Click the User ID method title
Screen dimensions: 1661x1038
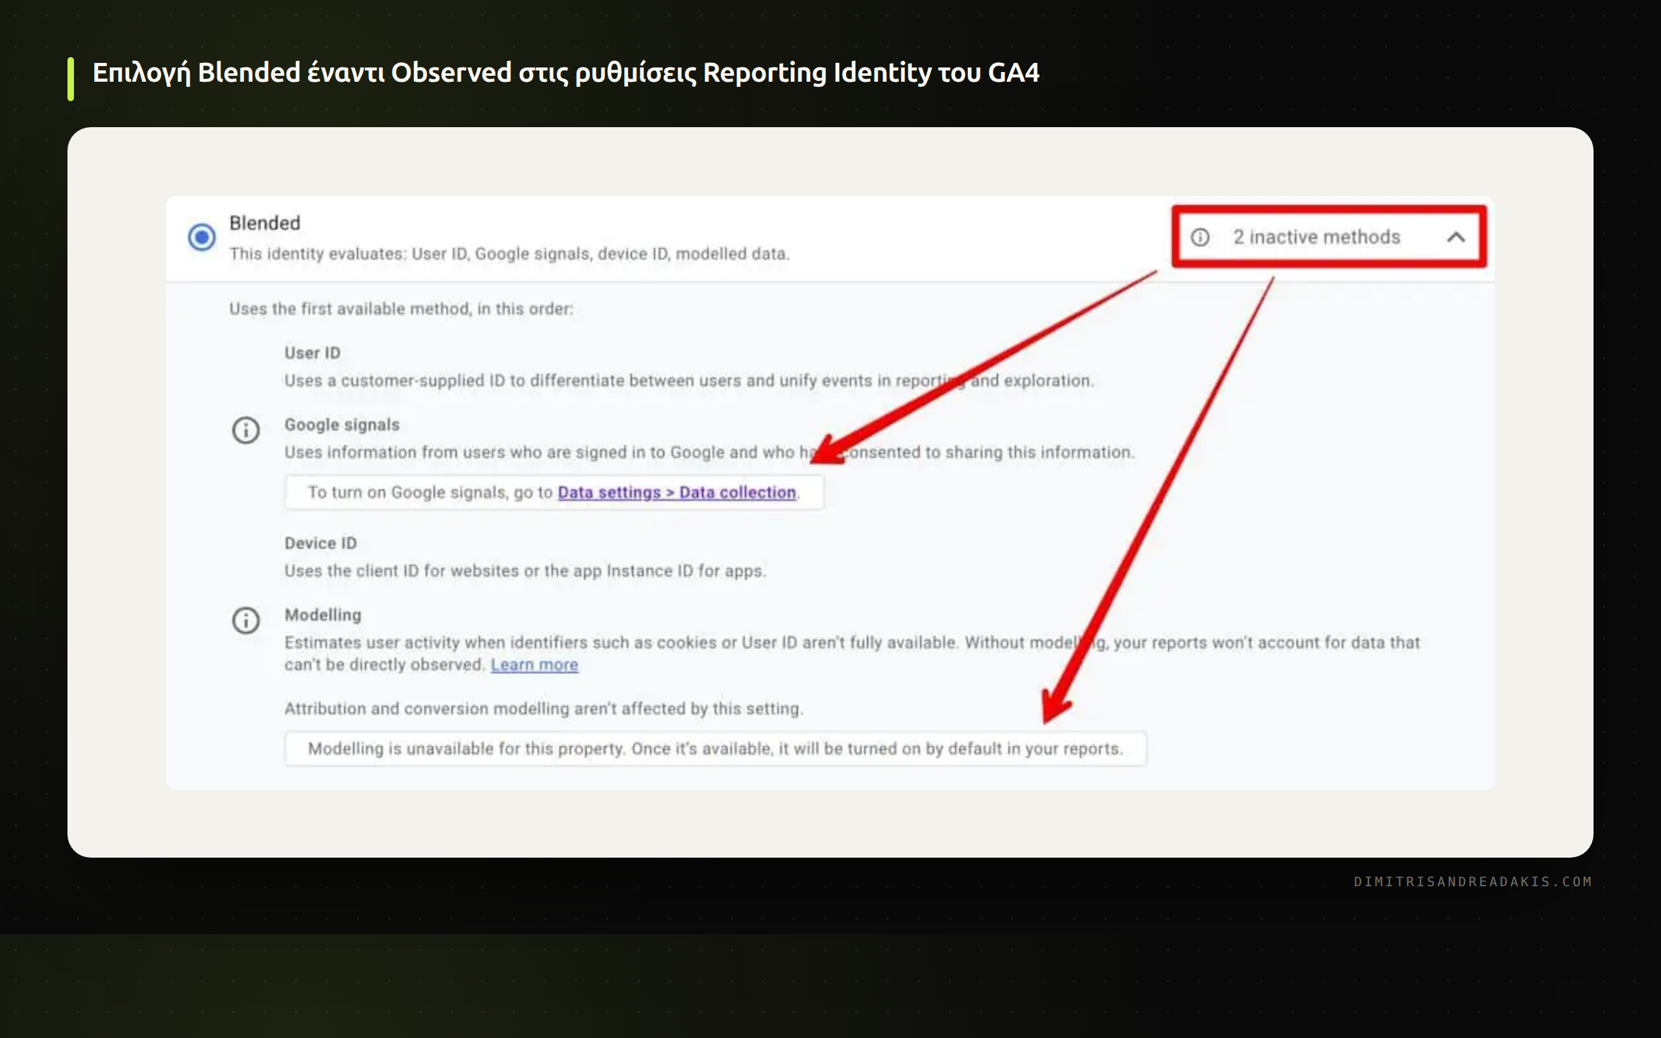[x=312, y=353]
